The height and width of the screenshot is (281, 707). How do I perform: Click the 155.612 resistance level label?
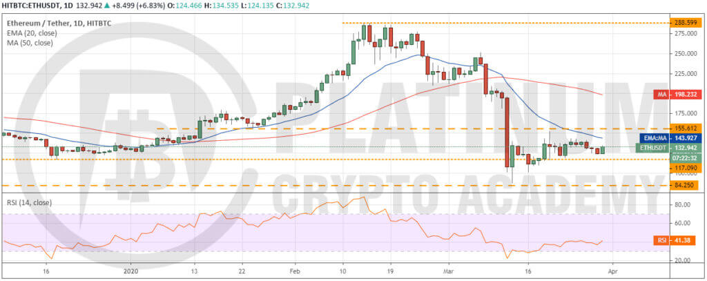(686, 128)
